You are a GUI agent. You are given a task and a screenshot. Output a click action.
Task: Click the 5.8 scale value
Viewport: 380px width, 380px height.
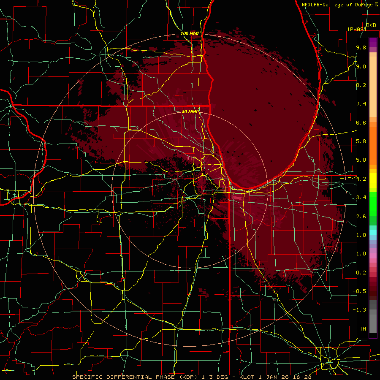361,141
